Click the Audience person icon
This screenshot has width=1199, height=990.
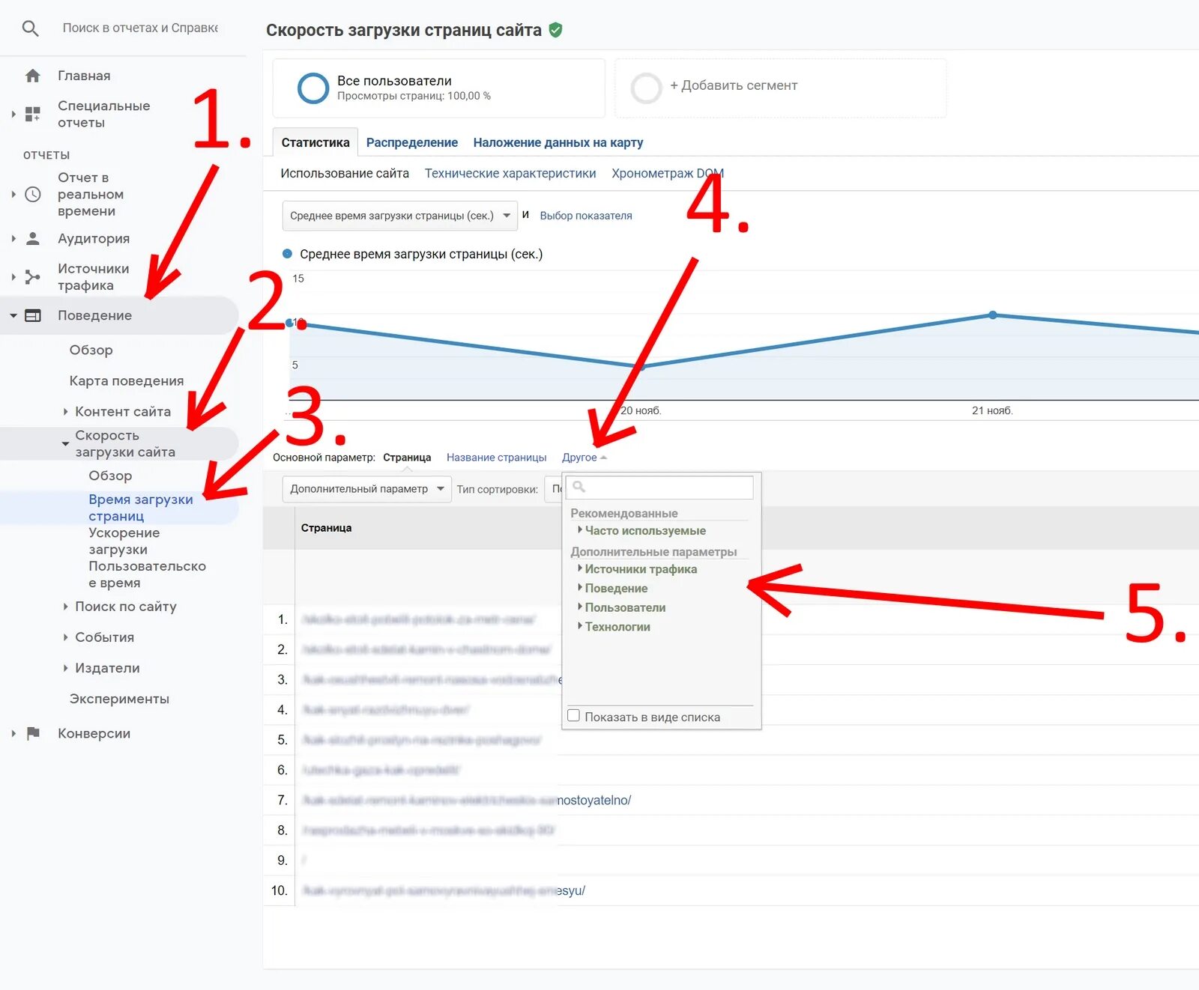pos(32,239)
